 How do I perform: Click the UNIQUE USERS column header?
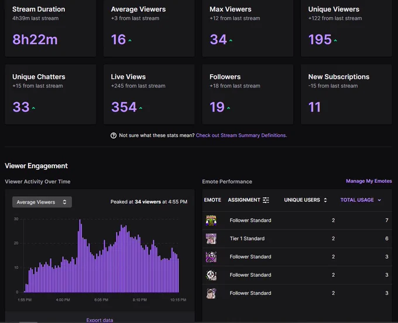pyautogui.click(x=302, y=200)
